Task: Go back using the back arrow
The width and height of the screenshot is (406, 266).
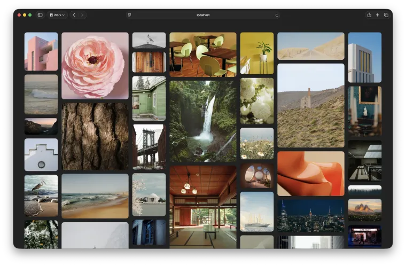Action: click(x=74, y=15)
